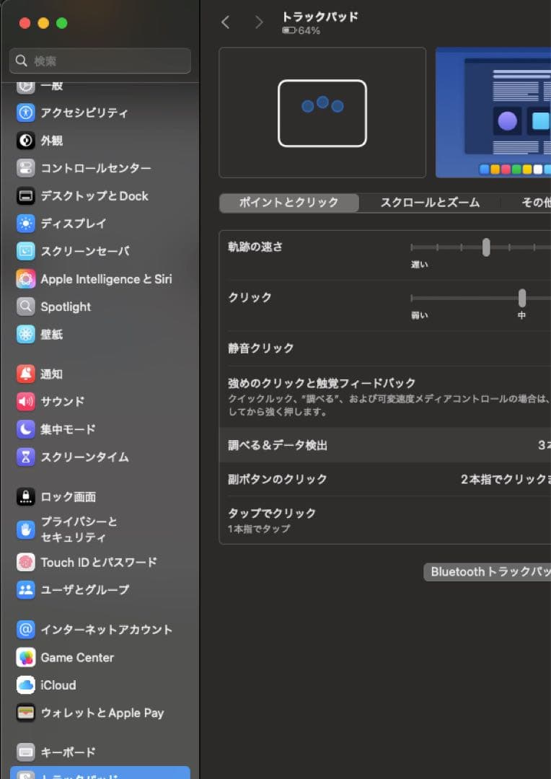
Task: Select the 集中モード moon icon
Action: [25, 429]
